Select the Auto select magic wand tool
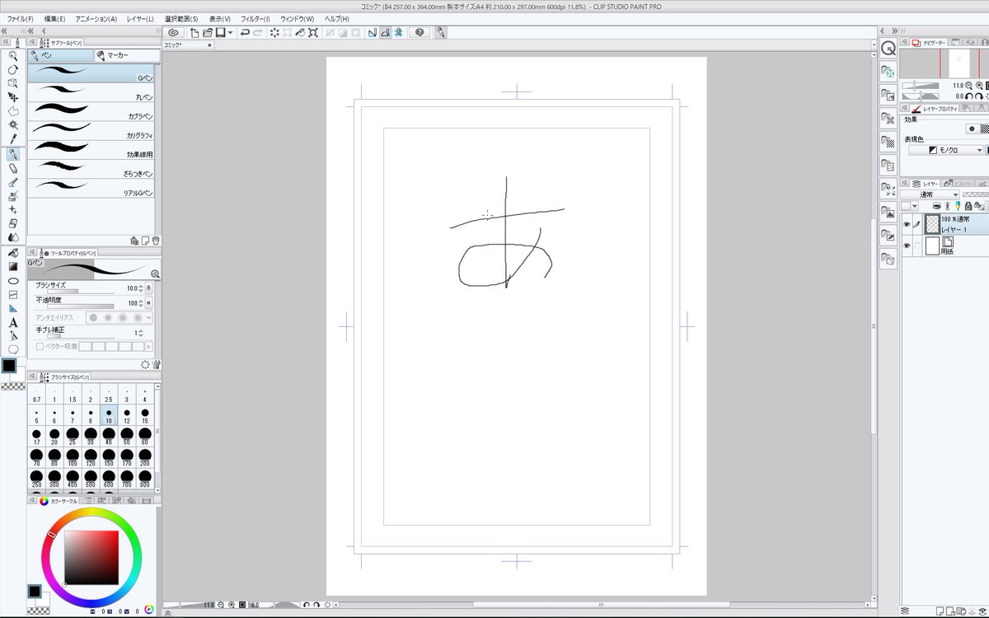This screenshot has height=618, width=989. click(x=13, y=124)
